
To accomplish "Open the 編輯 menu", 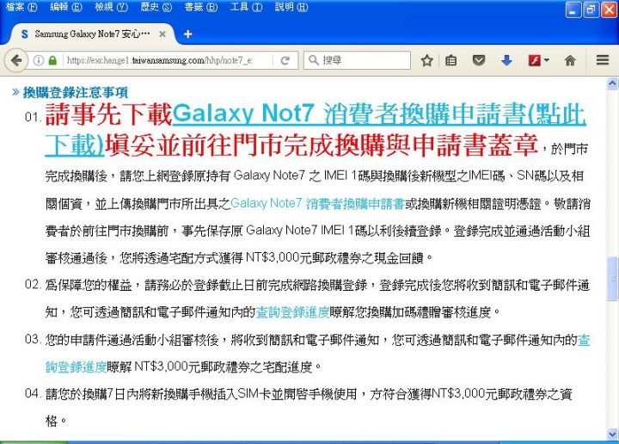I will [x=66, y=7].
